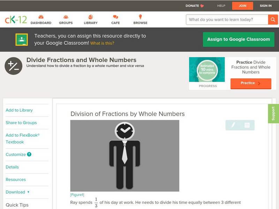Image resolution: width=279 pixels, height=209 pixels.
Task: Click 'Division of Fractions by Whole Numbers' heading
Action: point(128,114)
